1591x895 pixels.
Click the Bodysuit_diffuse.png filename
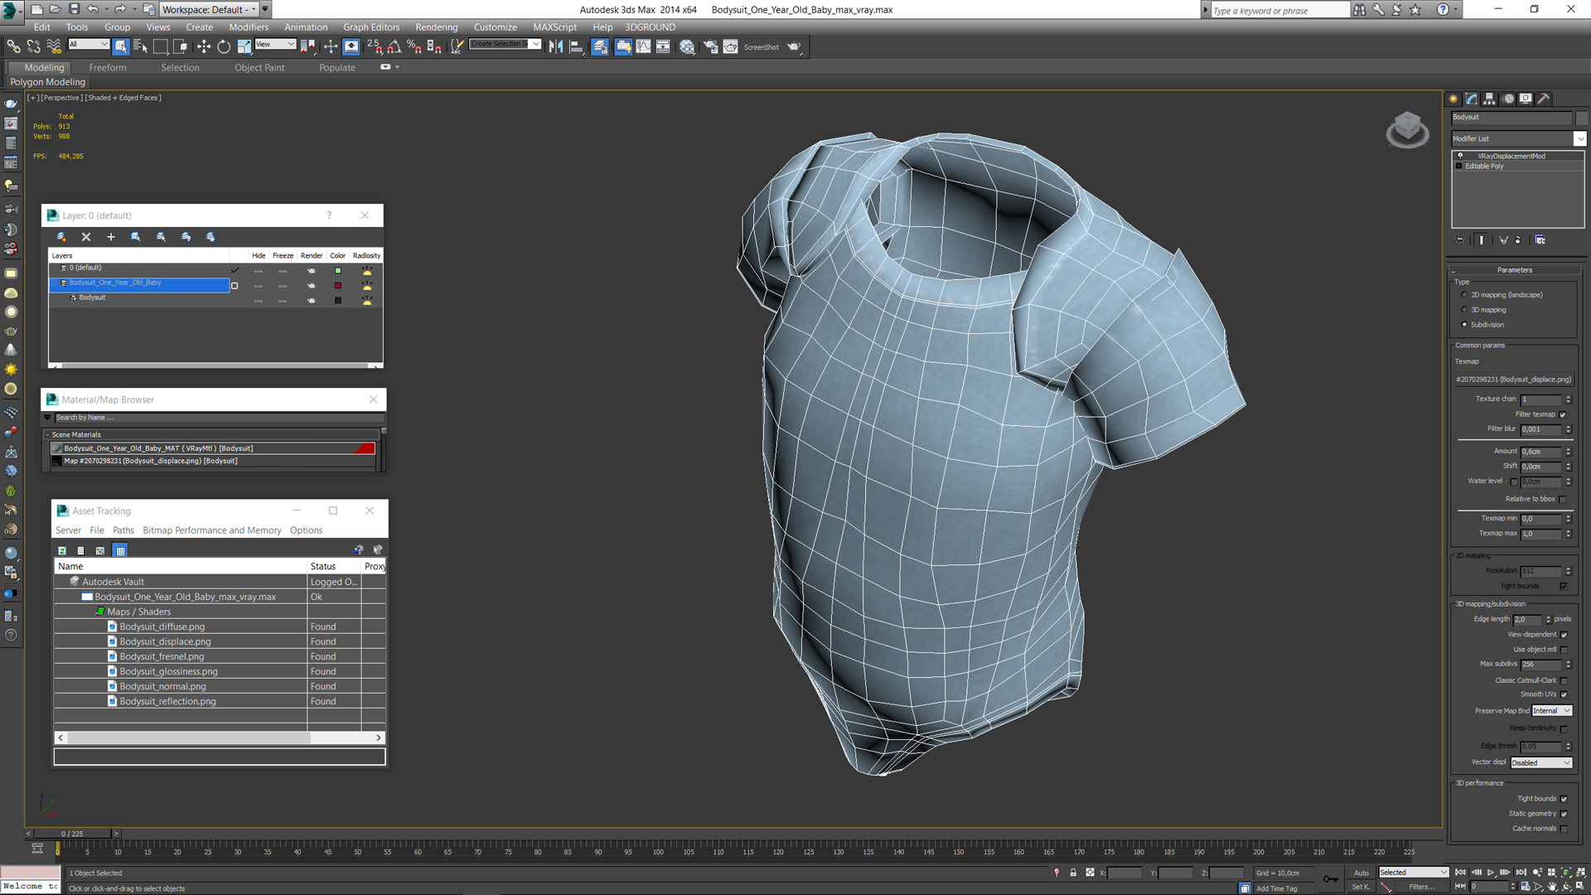point(162,626)
